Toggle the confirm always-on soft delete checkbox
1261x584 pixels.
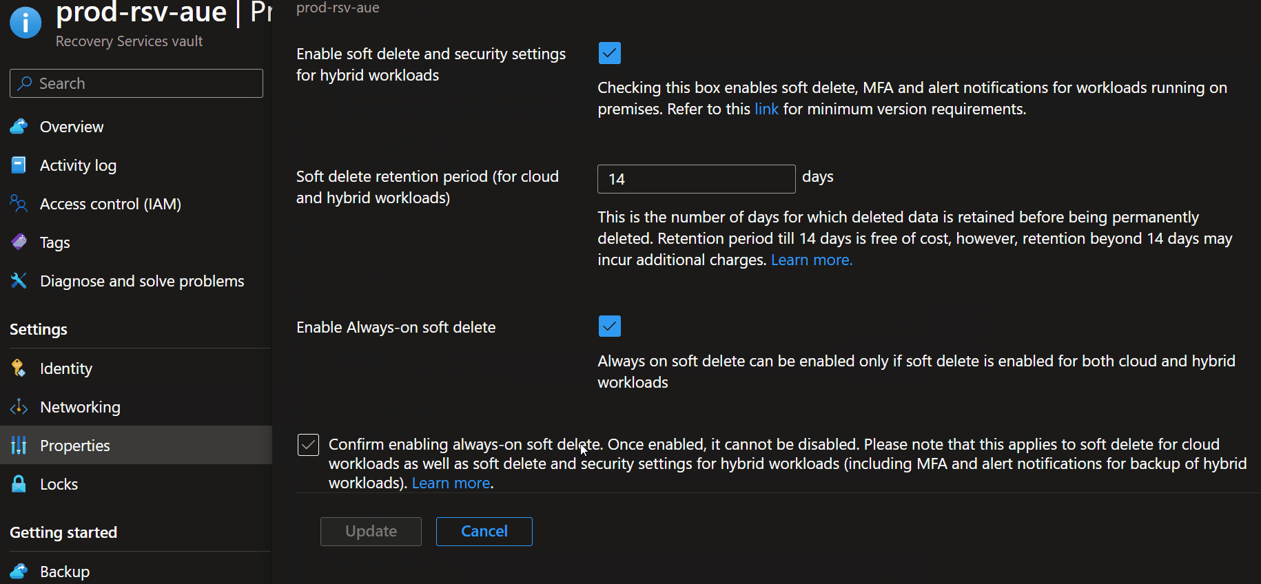[309, 445]
